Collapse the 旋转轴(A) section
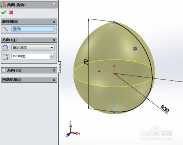 tap(54, 22)
